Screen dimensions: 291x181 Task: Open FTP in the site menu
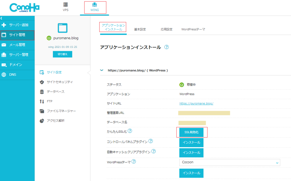point(49,101)
